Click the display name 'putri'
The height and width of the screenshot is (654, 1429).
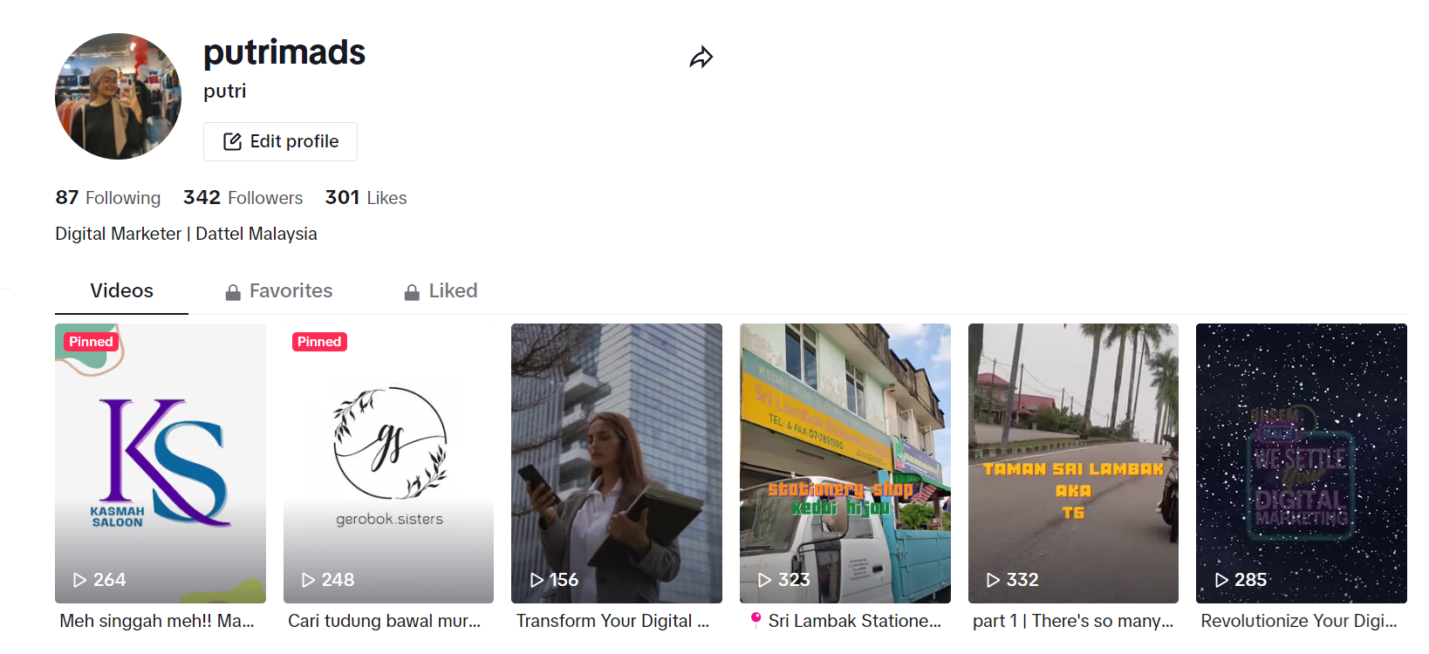(x=225, y=92)
